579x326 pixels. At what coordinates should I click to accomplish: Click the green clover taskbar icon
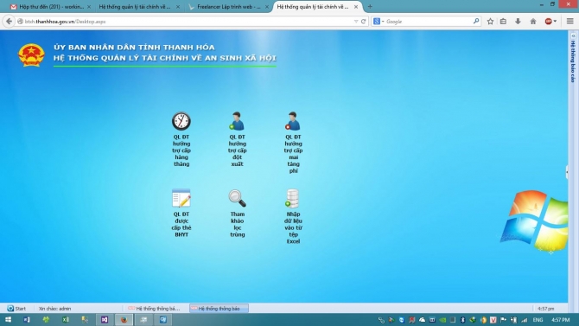click(x=46, y=320)
